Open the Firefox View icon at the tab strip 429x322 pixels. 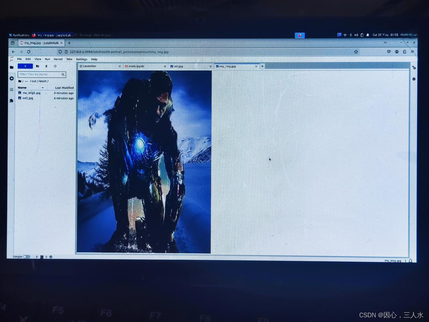coord(13,43)
